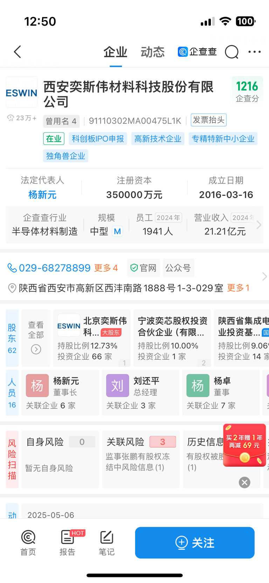The height and width of the screenshot is (583, 269).
Task: Tap the unified credit code 91110302MA00475L1K
Action: (135, 121)
